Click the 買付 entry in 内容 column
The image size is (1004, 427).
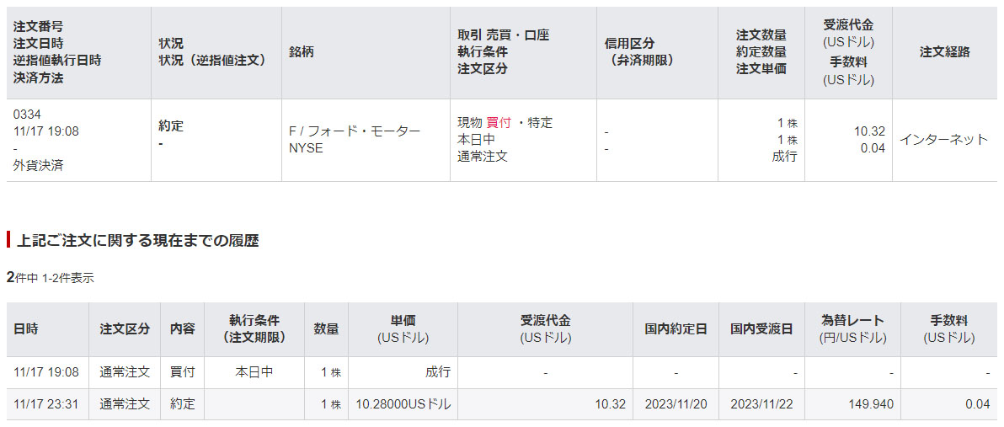tap(182, 372)
